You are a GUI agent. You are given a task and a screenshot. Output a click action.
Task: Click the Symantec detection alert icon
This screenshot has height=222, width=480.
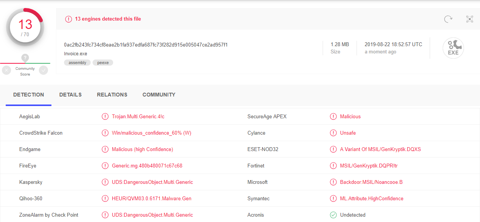(333, 199)
